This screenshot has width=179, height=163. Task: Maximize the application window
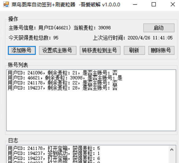pos(154,5)
